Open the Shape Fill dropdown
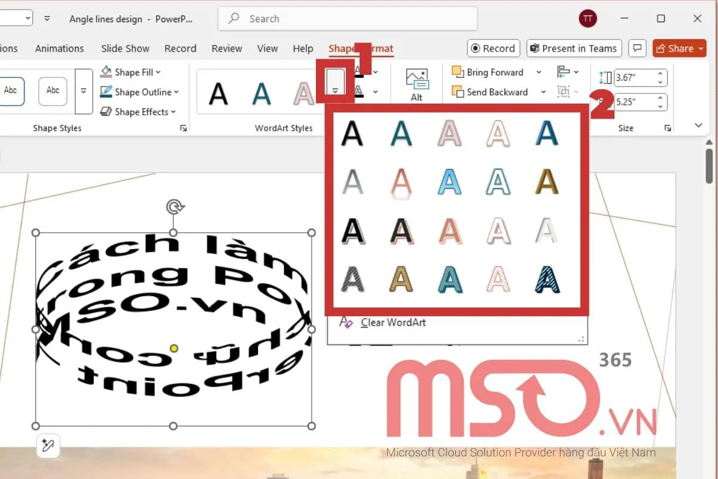Viewport: 718px width, 479px height. [x=130, y=72]
